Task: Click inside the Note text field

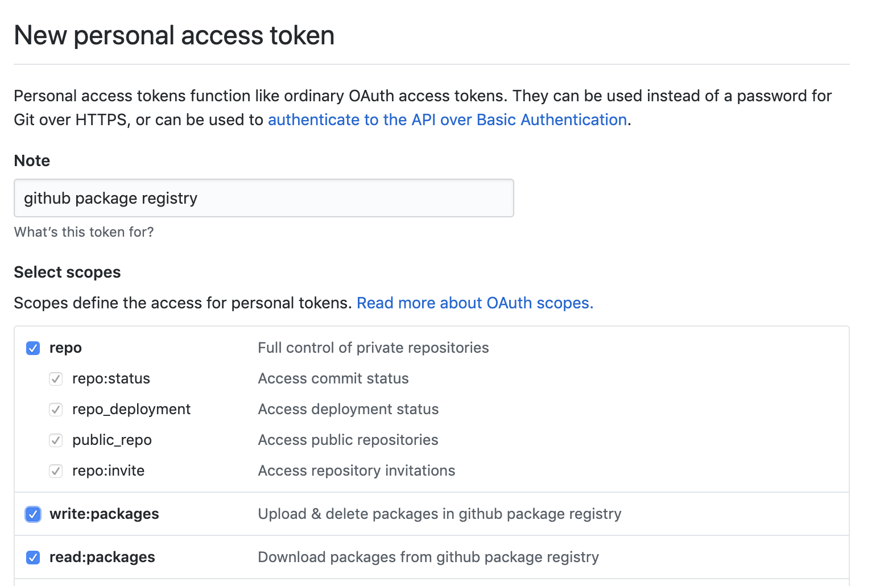Action: pyautogui.click(x=263, y=198)
